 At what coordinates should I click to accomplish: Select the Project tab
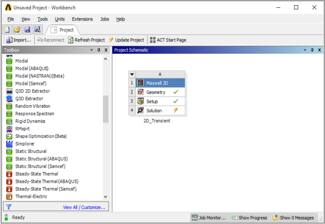63,30
